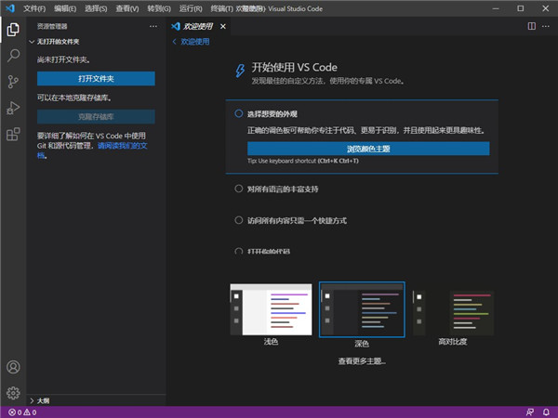The width and height of the screenshot is (558, 418).
Task: Click the 浏览颜色主题 button
Action: pyautogui.click(x=368, y=148)
